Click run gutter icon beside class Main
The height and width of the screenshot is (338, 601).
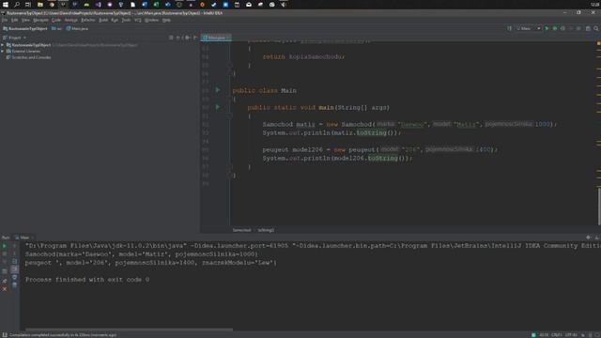pos(218,90)
